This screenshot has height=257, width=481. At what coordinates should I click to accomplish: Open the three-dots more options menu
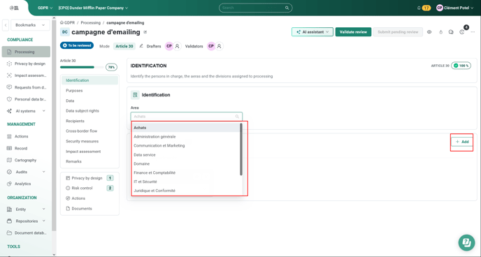[473, 32]
